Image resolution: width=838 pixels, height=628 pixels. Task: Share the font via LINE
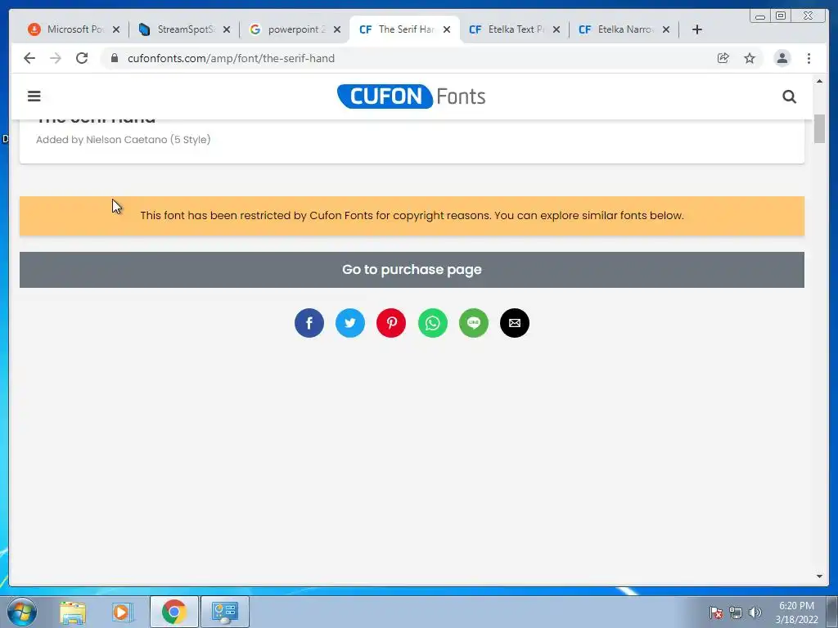[474, 323]
